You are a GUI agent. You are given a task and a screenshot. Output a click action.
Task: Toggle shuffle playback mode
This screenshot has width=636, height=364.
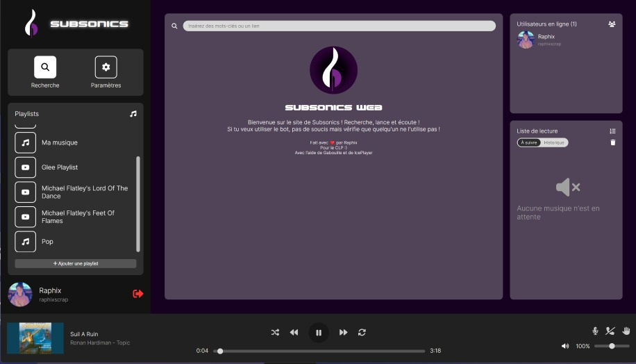tap(275, 333)
